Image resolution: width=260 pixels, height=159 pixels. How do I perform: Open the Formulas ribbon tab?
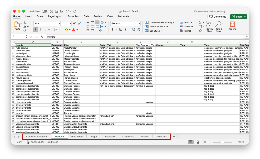tap(73, 16)
